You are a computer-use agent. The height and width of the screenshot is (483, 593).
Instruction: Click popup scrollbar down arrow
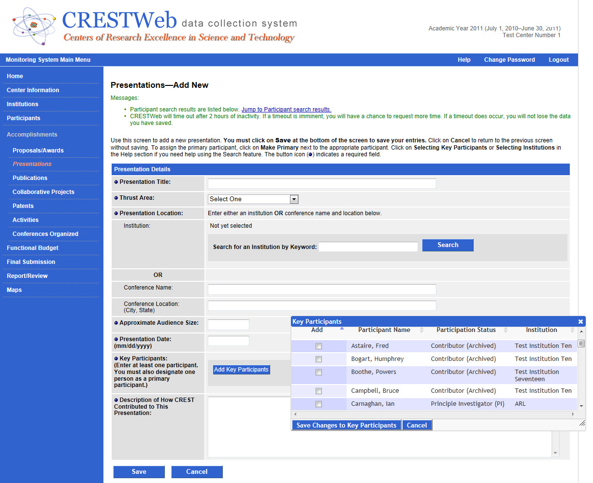[x=581, y=406]
